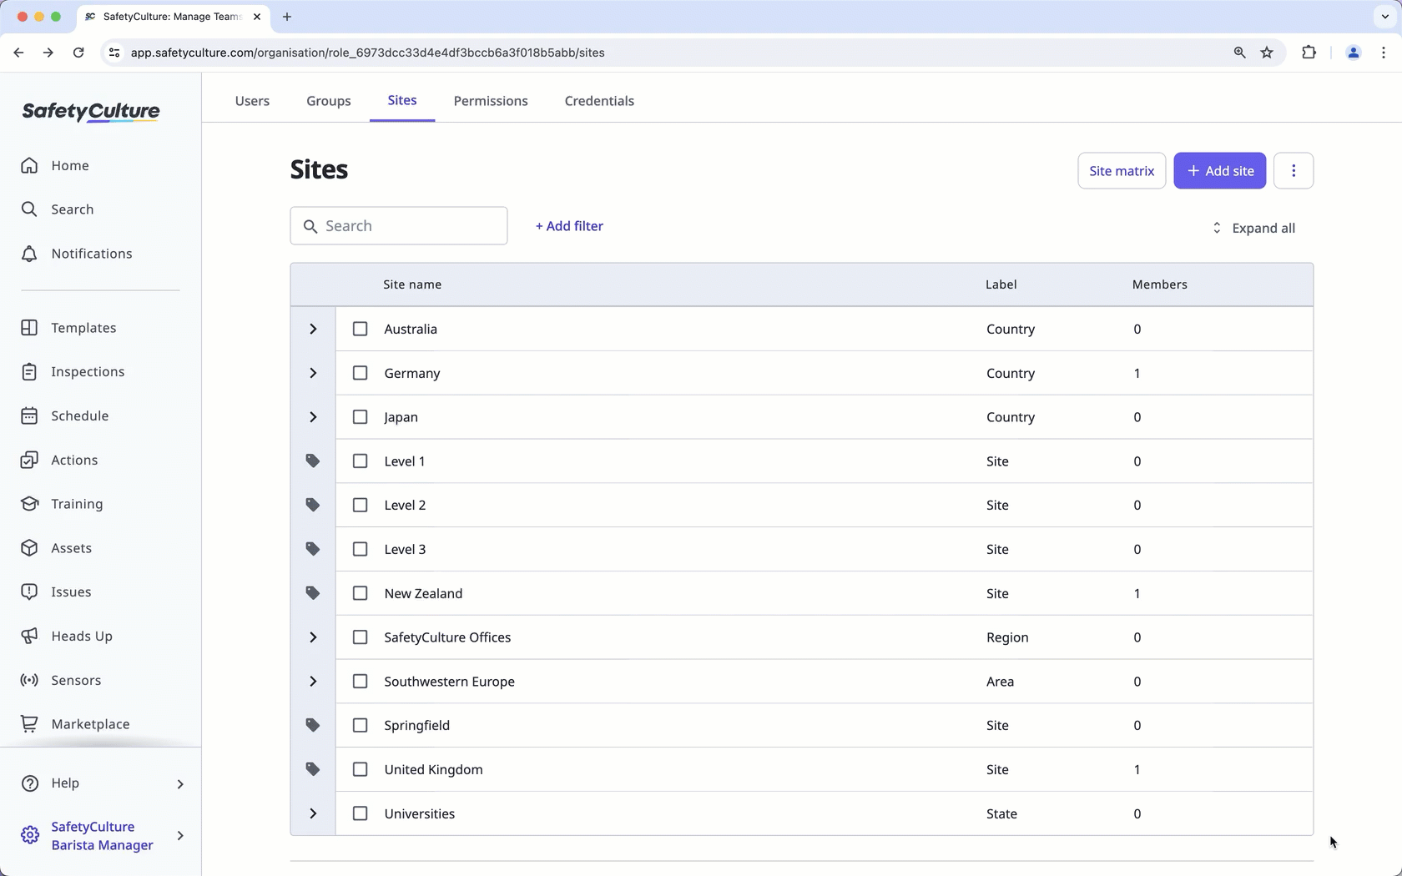
Task: Tick the Germany checkbox
Action: [360, 373]
